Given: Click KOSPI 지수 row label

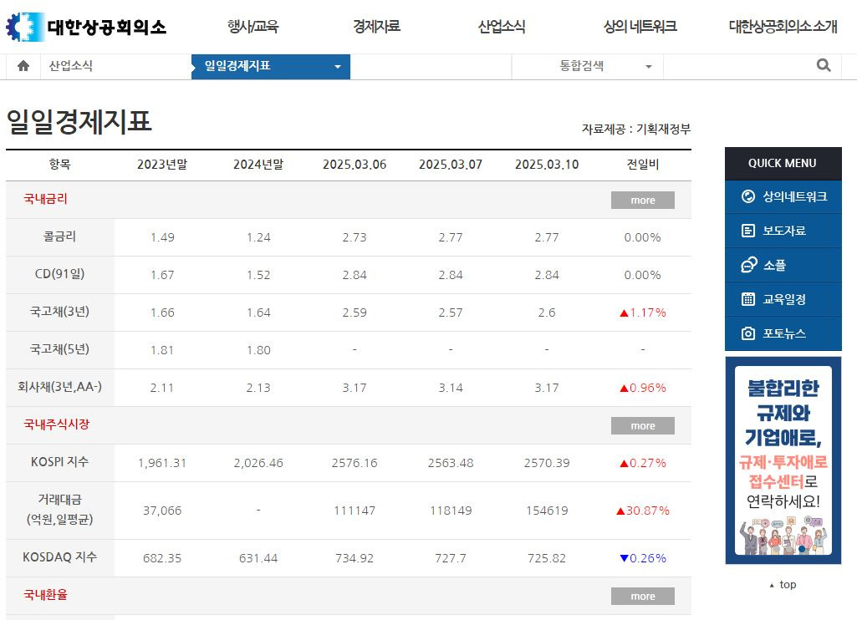Looking at the screenshot, I should click(59, 461).
